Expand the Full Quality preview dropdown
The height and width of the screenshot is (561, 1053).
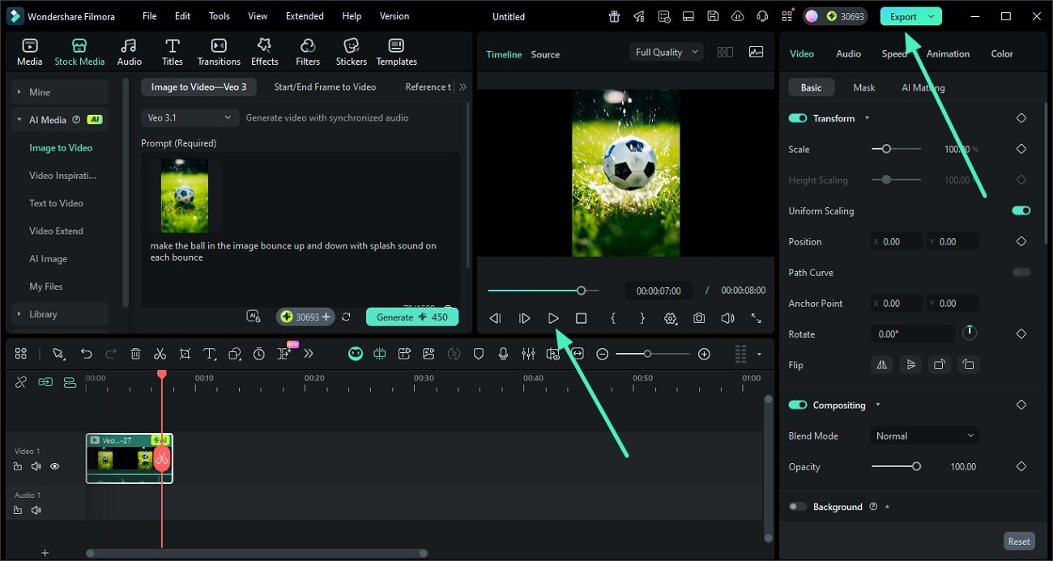pos(666,52)
